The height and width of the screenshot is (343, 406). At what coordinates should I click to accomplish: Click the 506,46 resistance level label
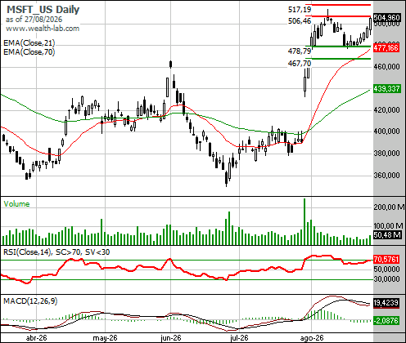pos(300,21)
